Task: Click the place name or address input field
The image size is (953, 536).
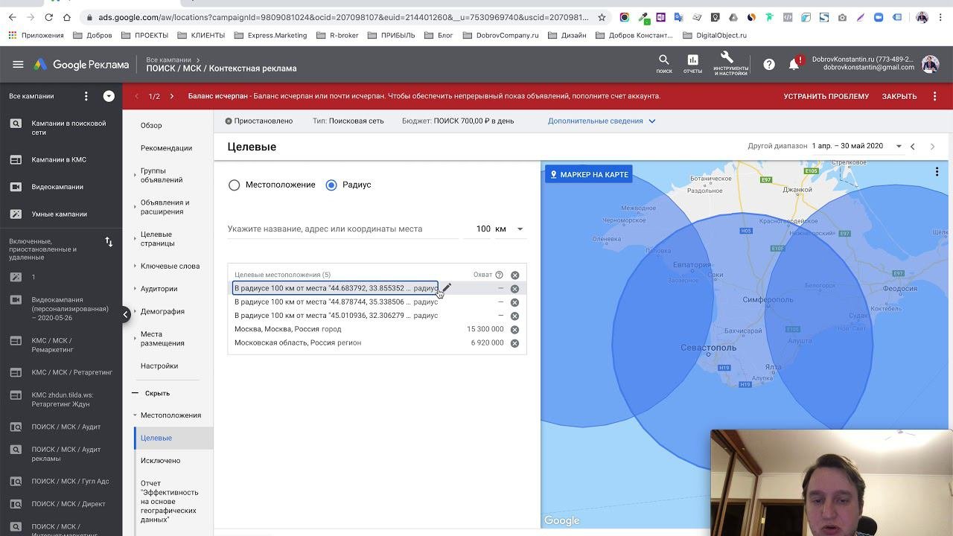Action: [x=342, y=229]
